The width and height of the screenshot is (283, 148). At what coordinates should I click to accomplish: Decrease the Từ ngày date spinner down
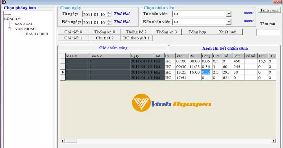click(109, 15)
